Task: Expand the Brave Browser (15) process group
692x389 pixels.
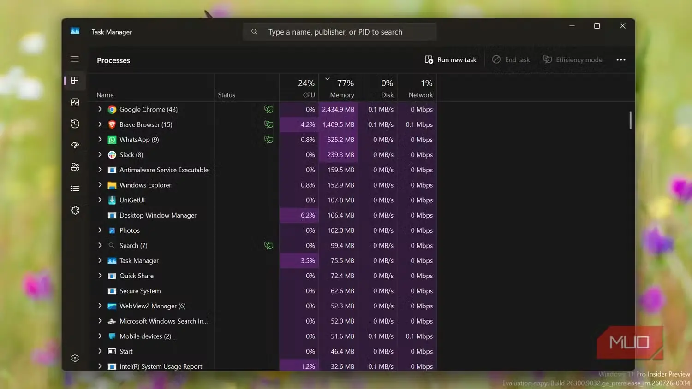Action: [x=100, y=124]
